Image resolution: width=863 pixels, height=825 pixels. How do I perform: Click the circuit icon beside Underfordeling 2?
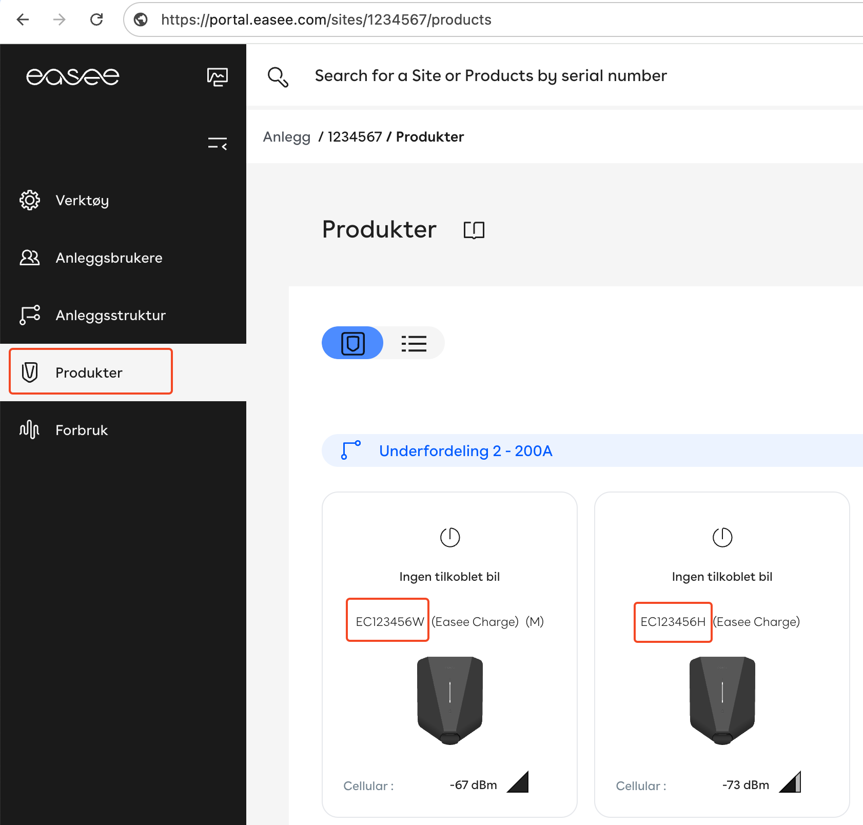coord(351,450)
